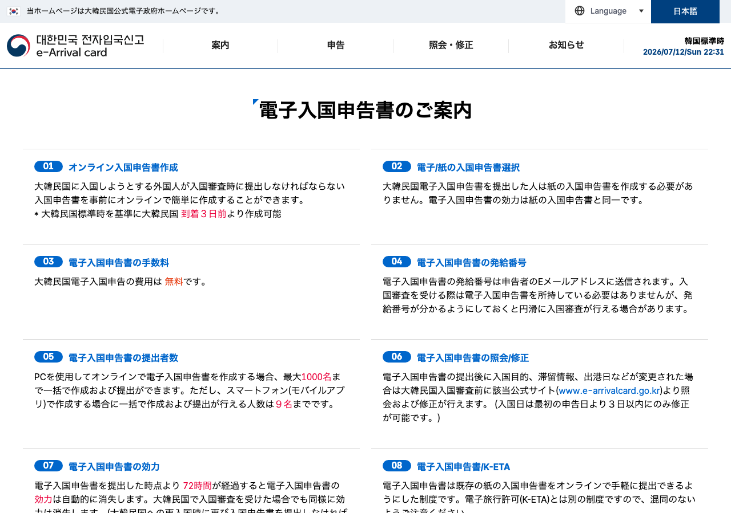Click the red text 1000名
731x513 pixels.
[x=316, y=377]
